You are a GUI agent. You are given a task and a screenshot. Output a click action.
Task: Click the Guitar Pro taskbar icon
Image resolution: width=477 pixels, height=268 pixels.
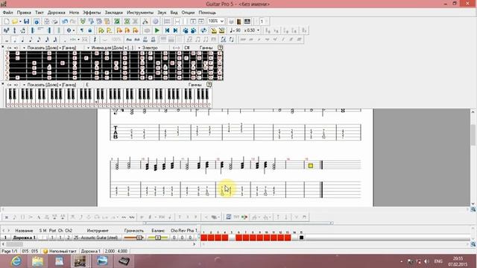[80, 261]
